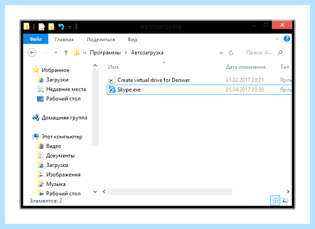Screen dimensions: 315x229
Task: Click horizontal scrollbar right arrow
Action: pos(288,191)
